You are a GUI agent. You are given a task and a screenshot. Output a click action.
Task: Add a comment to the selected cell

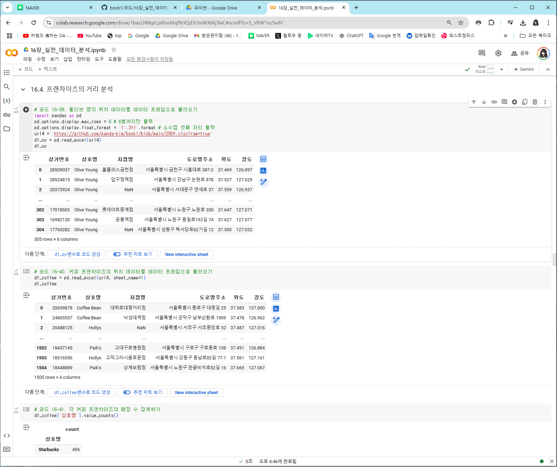click(x=504, y=102)
